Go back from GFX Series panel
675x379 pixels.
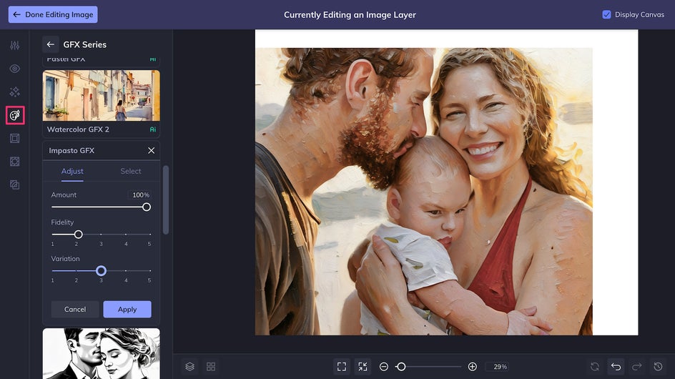[50, 44]
